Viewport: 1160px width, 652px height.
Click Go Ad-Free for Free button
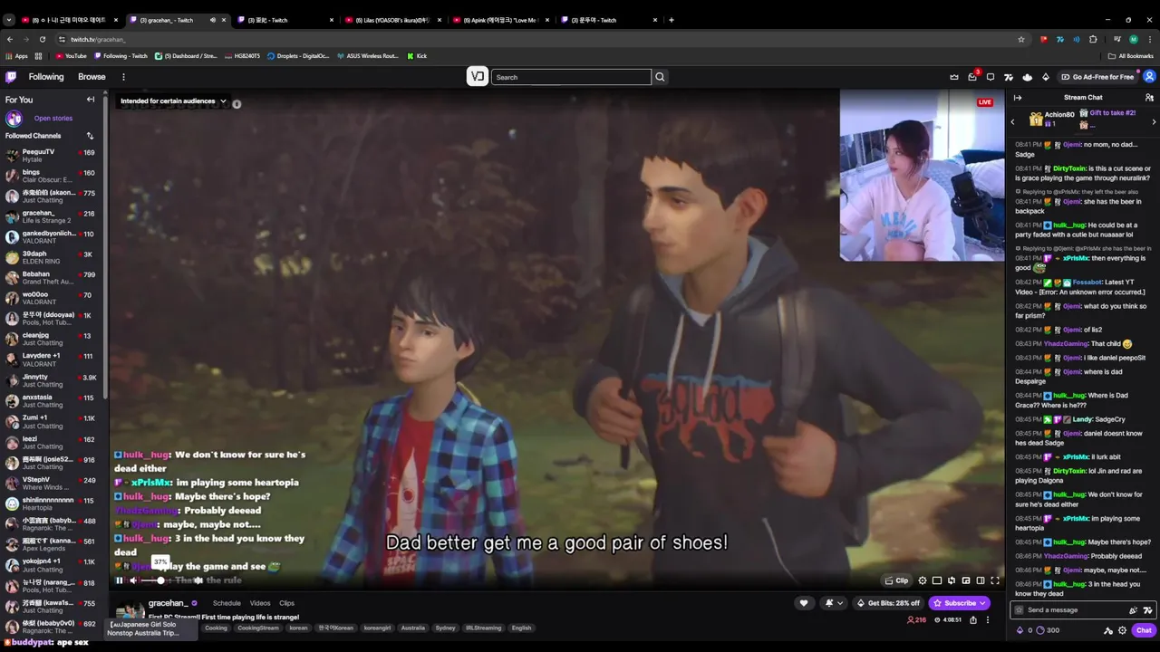point(1097,77)
